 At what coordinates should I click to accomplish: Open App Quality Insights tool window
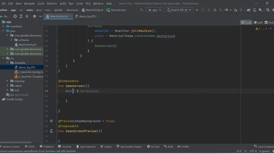(129, 146)
